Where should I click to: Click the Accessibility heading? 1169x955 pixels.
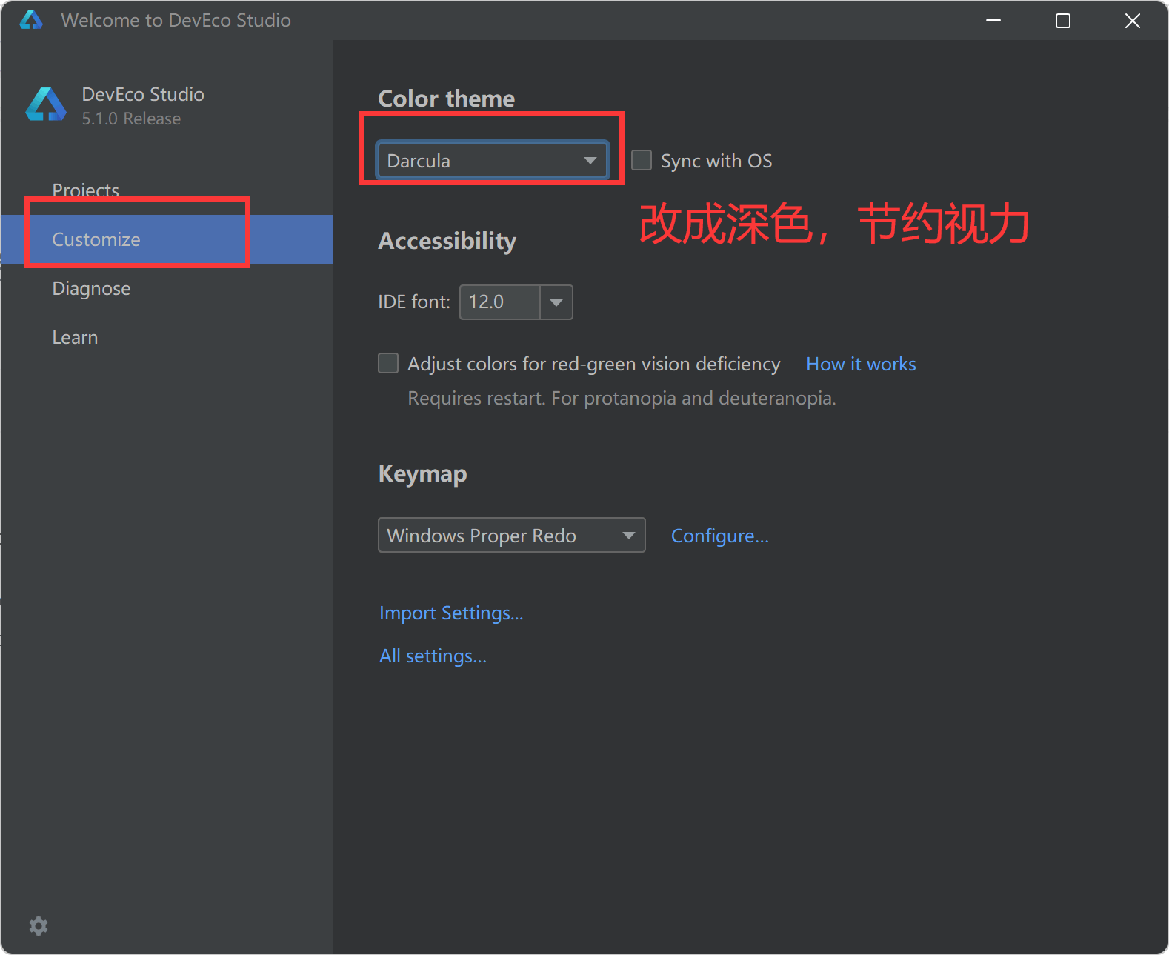pyautogui.click(x=447, y=241)
